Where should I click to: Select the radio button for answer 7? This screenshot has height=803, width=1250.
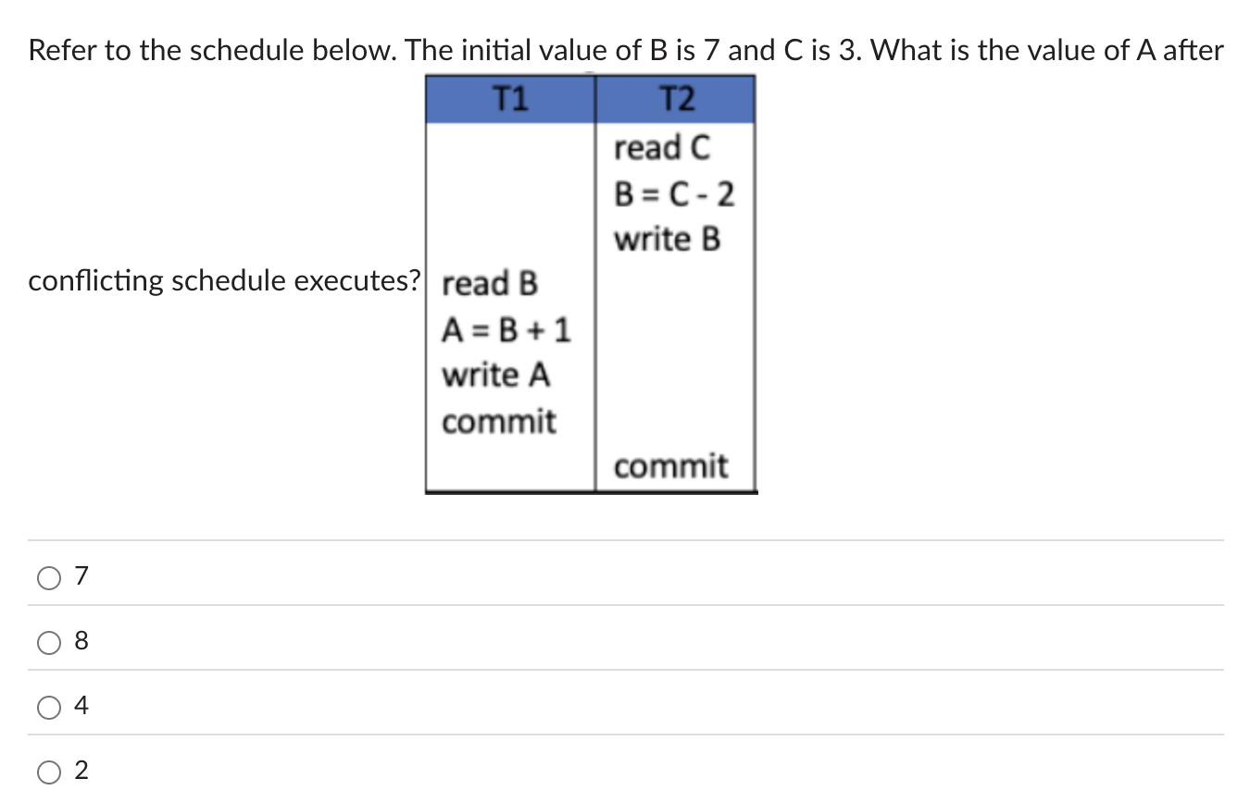pyautogui.click(x=48, y=577)
